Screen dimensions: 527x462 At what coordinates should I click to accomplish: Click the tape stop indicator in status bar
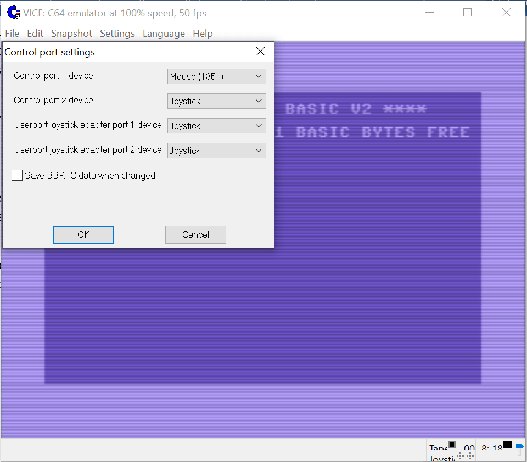(452, 444)
